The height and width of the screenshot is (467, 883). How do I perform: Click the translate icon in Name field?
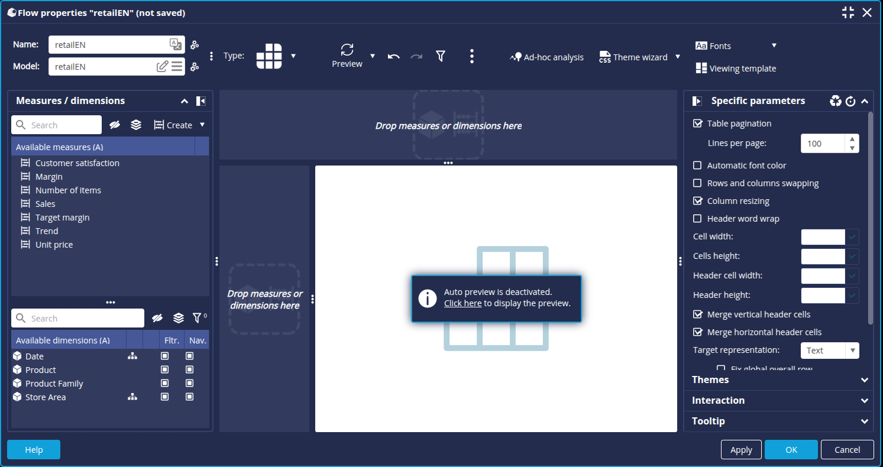[175, 44]
